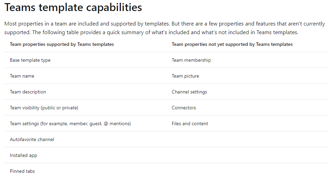Screen dimensions: 329x179
Task: Select the "Installed app" table cell
Action: click(23, 155)
